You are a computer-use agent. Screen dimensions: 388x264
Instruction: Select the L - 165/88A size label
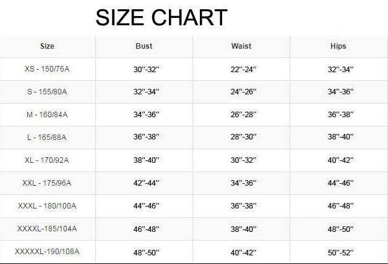coord(47,137)
